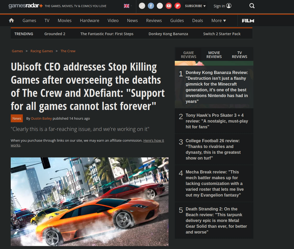Switch to the Movie Reviews tab

point(214,55)
